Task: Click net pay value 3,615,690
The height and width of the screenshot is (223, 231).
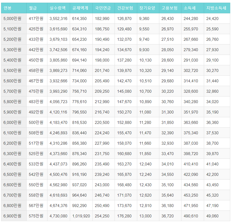Action: (58, 29)
